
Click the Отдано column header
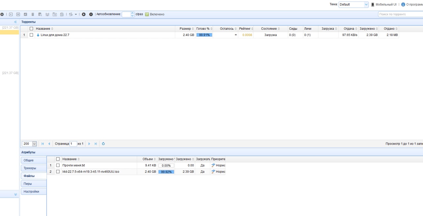point(389,29)
